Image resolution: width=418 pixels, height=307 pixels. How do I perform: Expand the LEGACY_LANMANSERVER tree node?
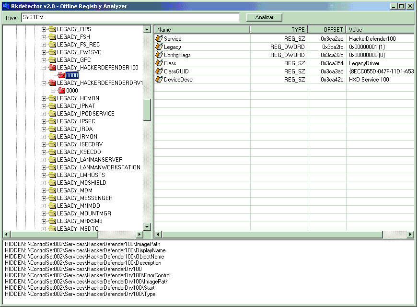[44, 160]
